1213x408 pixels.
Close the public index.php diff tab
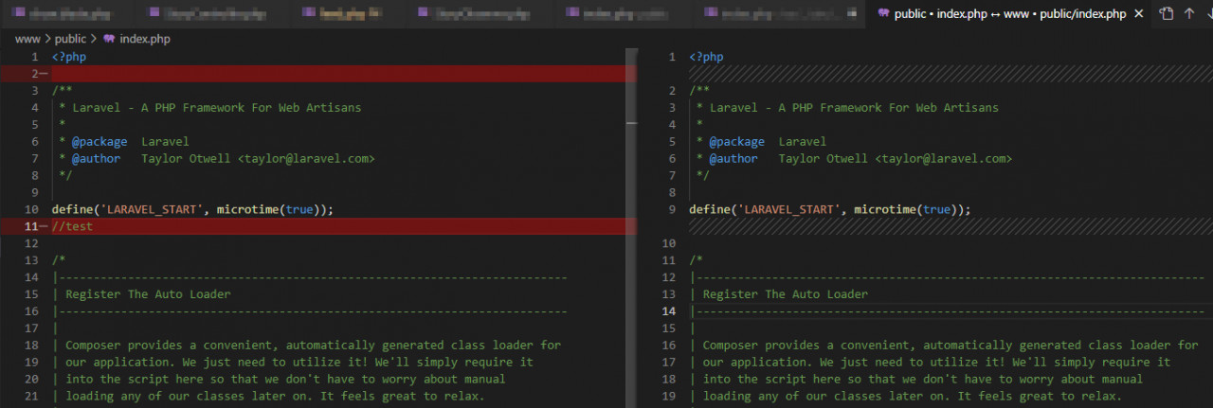coord(1139,14)
